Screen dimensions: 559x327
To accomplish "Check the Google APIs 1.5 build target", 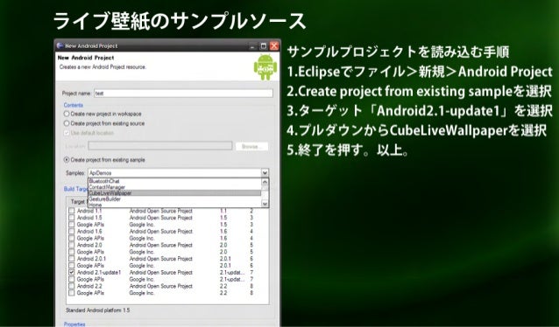I will point(72,225).
